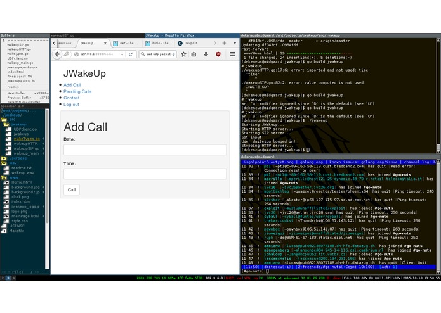Screen dimensions: 441x313
Task: Select wakeupHTTP.go in the Buffers menu
Action: (x=19, y=49)
